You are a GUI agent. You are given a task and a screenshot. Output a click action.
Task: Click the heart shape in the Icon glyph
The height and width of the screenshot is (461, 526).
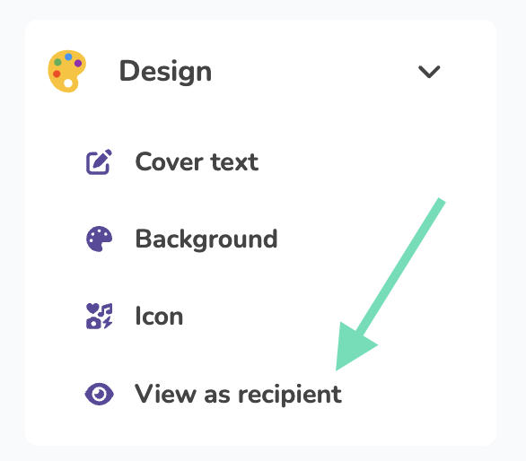[92, 308]
